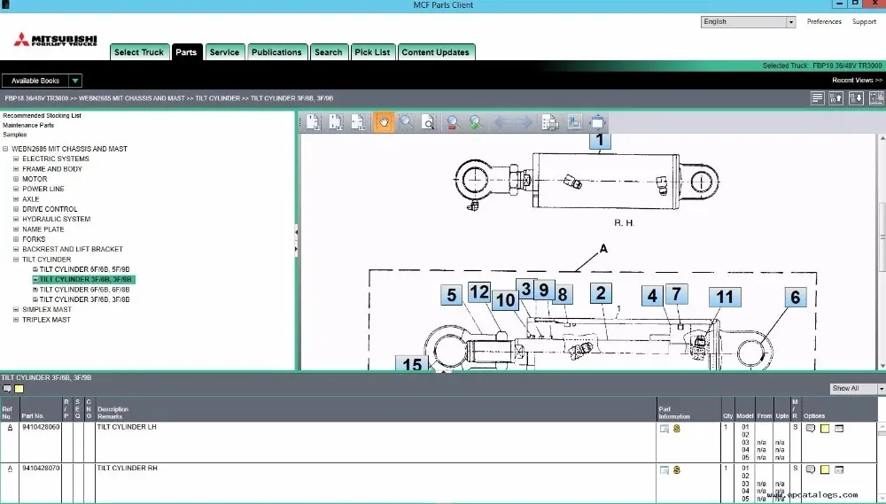886x504 pixels.
Task: Expand the HYDRAULIC SYSTEM tree node
Action: (16, 219)
